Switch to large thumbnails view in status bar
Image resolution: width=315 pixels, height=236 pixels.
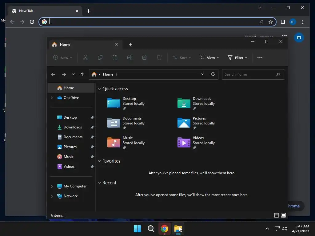(283, 215)
